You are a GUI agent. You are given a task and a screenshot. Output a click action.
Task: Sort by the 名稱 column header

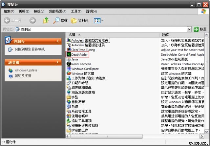pyautogui.click(x=112, y=35)
